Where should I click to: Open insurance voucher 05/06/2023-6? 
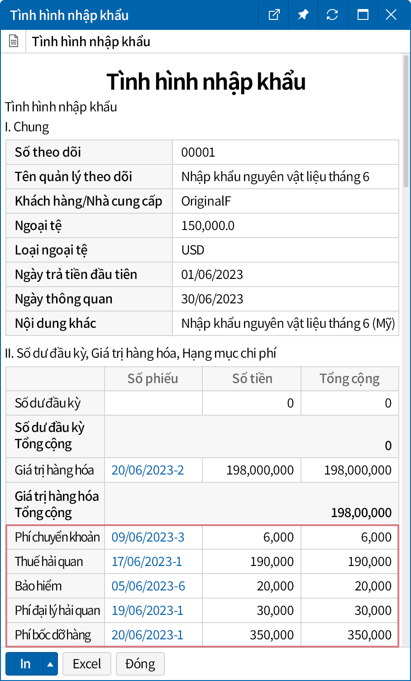(x=148, y=586)
